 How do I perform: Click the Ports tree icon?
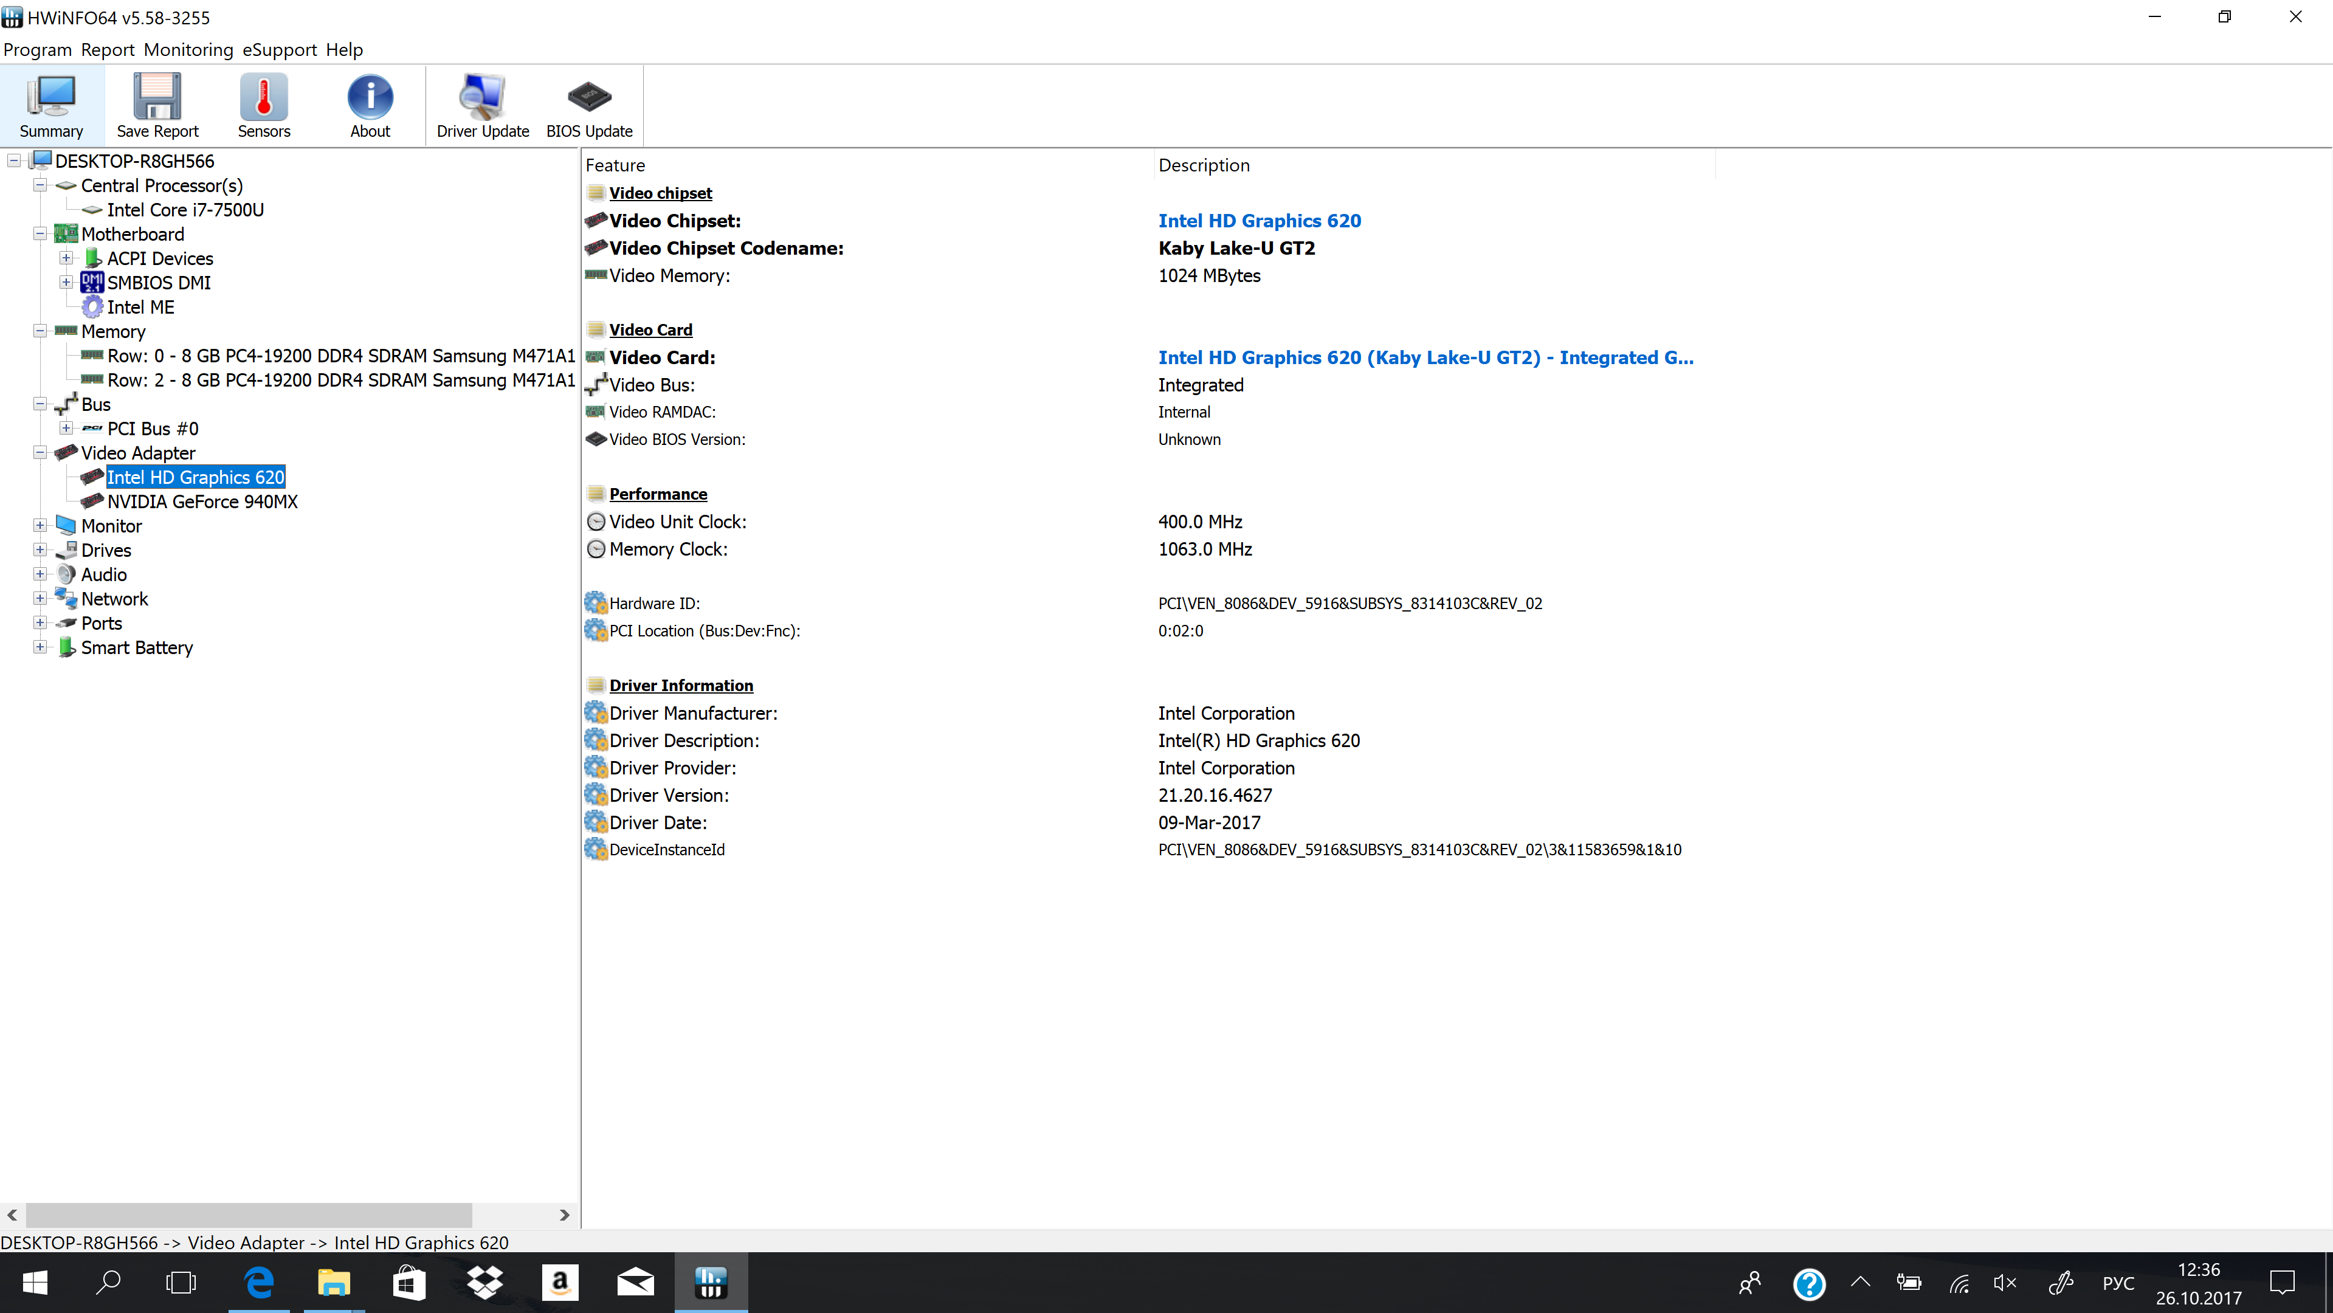pos(66,623)
